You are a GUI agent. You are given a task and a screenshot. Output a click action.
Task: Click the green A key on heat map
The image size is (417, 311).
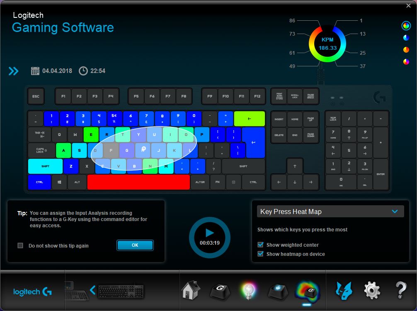tap(63, 151)
